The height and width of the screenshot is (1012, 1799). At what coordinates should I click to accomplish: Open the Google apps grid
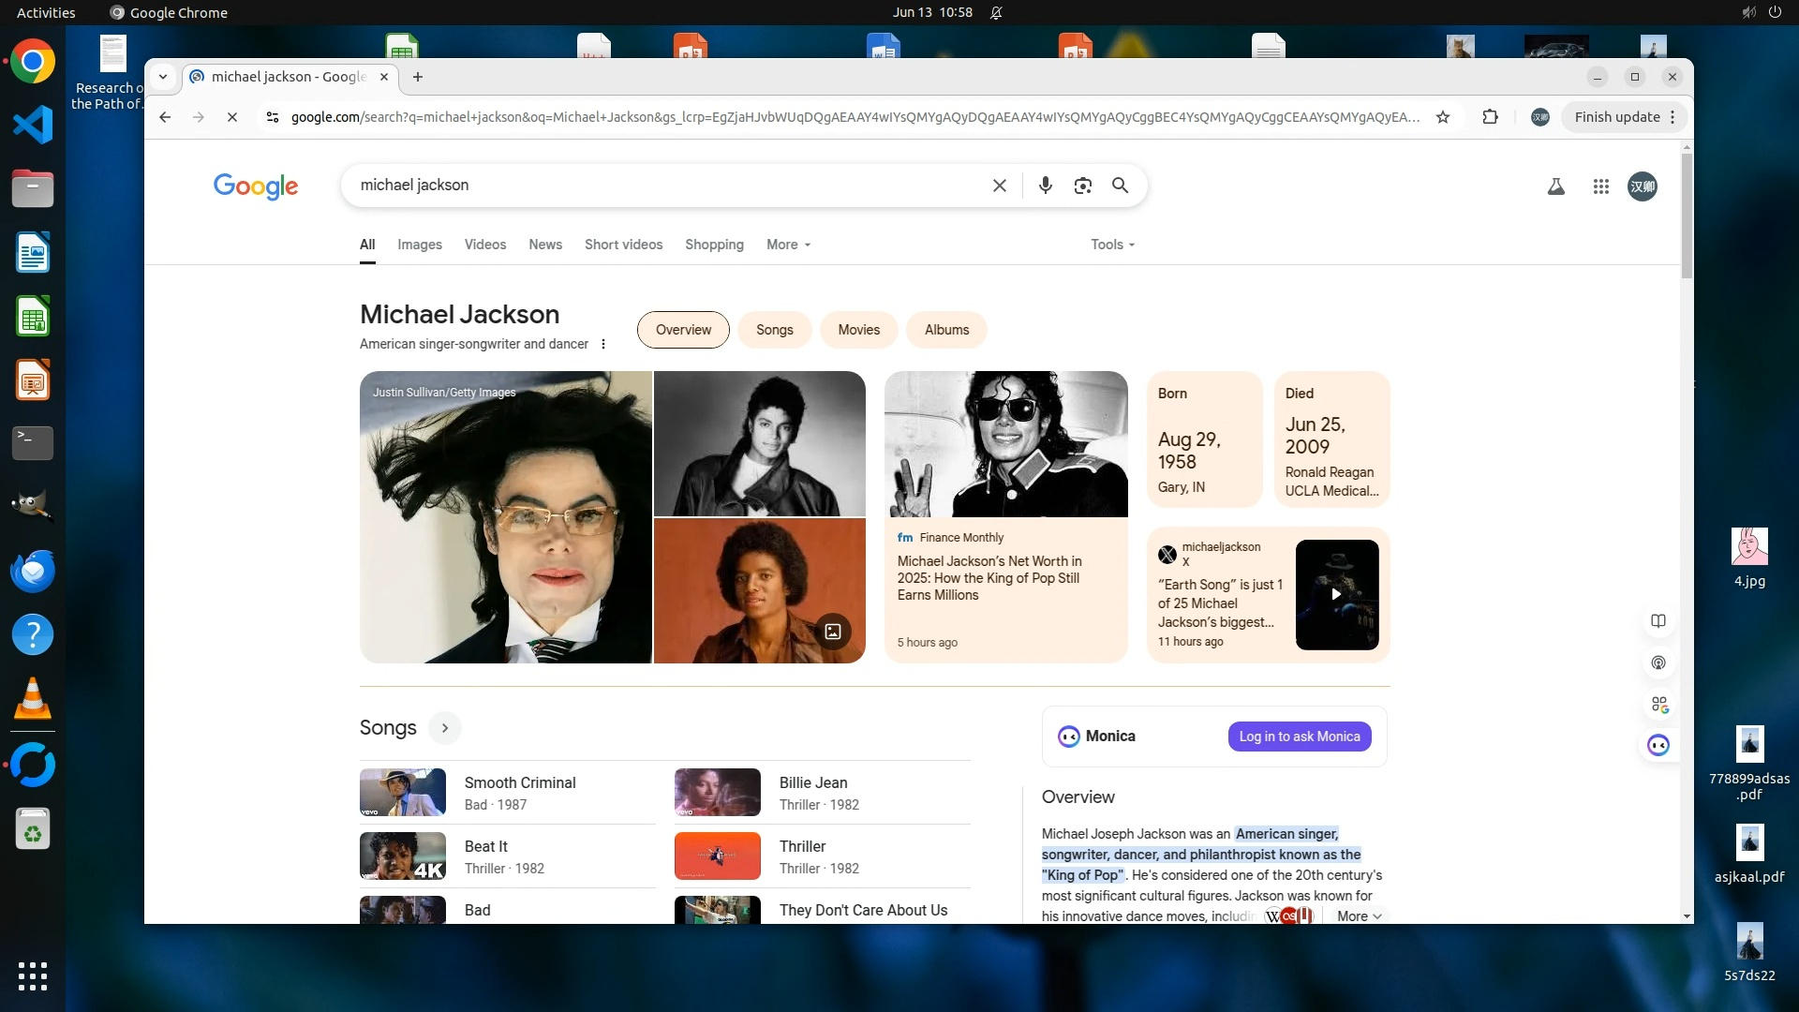click(x=1600, y=186)
